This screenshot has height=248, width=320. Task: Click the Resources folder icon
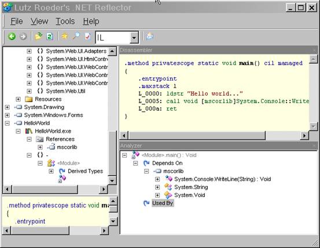tap(28, 99)
